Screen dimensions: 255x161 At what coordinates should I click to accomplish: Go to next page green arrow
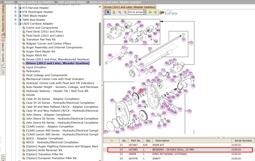pos(156,12)
